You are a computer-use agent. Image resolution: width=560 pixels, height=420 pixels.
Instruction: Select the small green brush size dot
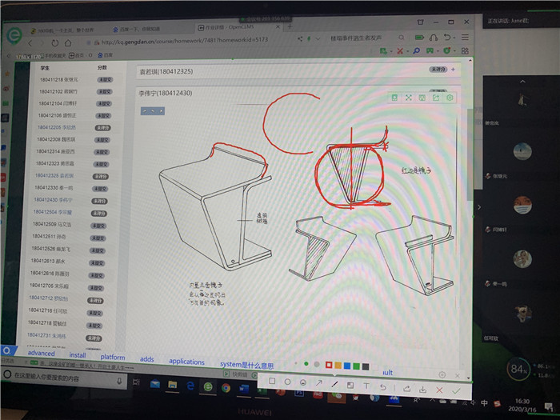[x=305, y=365]
